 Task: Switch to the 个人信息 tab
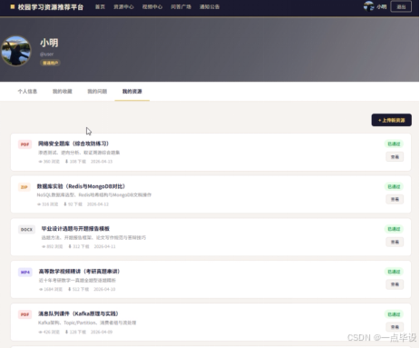(27, 91)
